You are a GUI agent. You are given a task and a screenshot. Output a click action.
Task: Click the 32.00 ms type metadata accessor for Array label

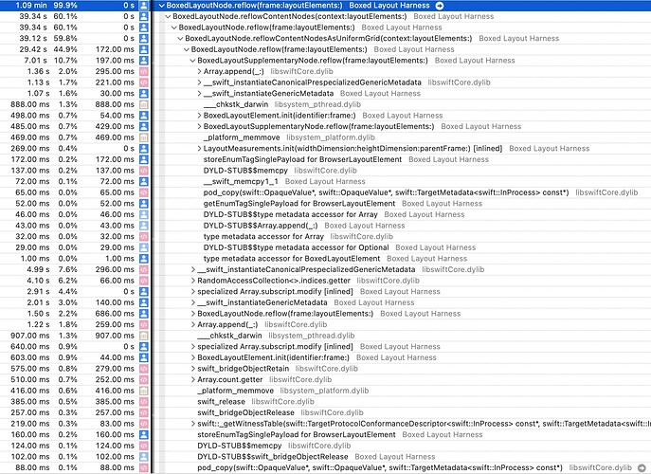[263, 237]
